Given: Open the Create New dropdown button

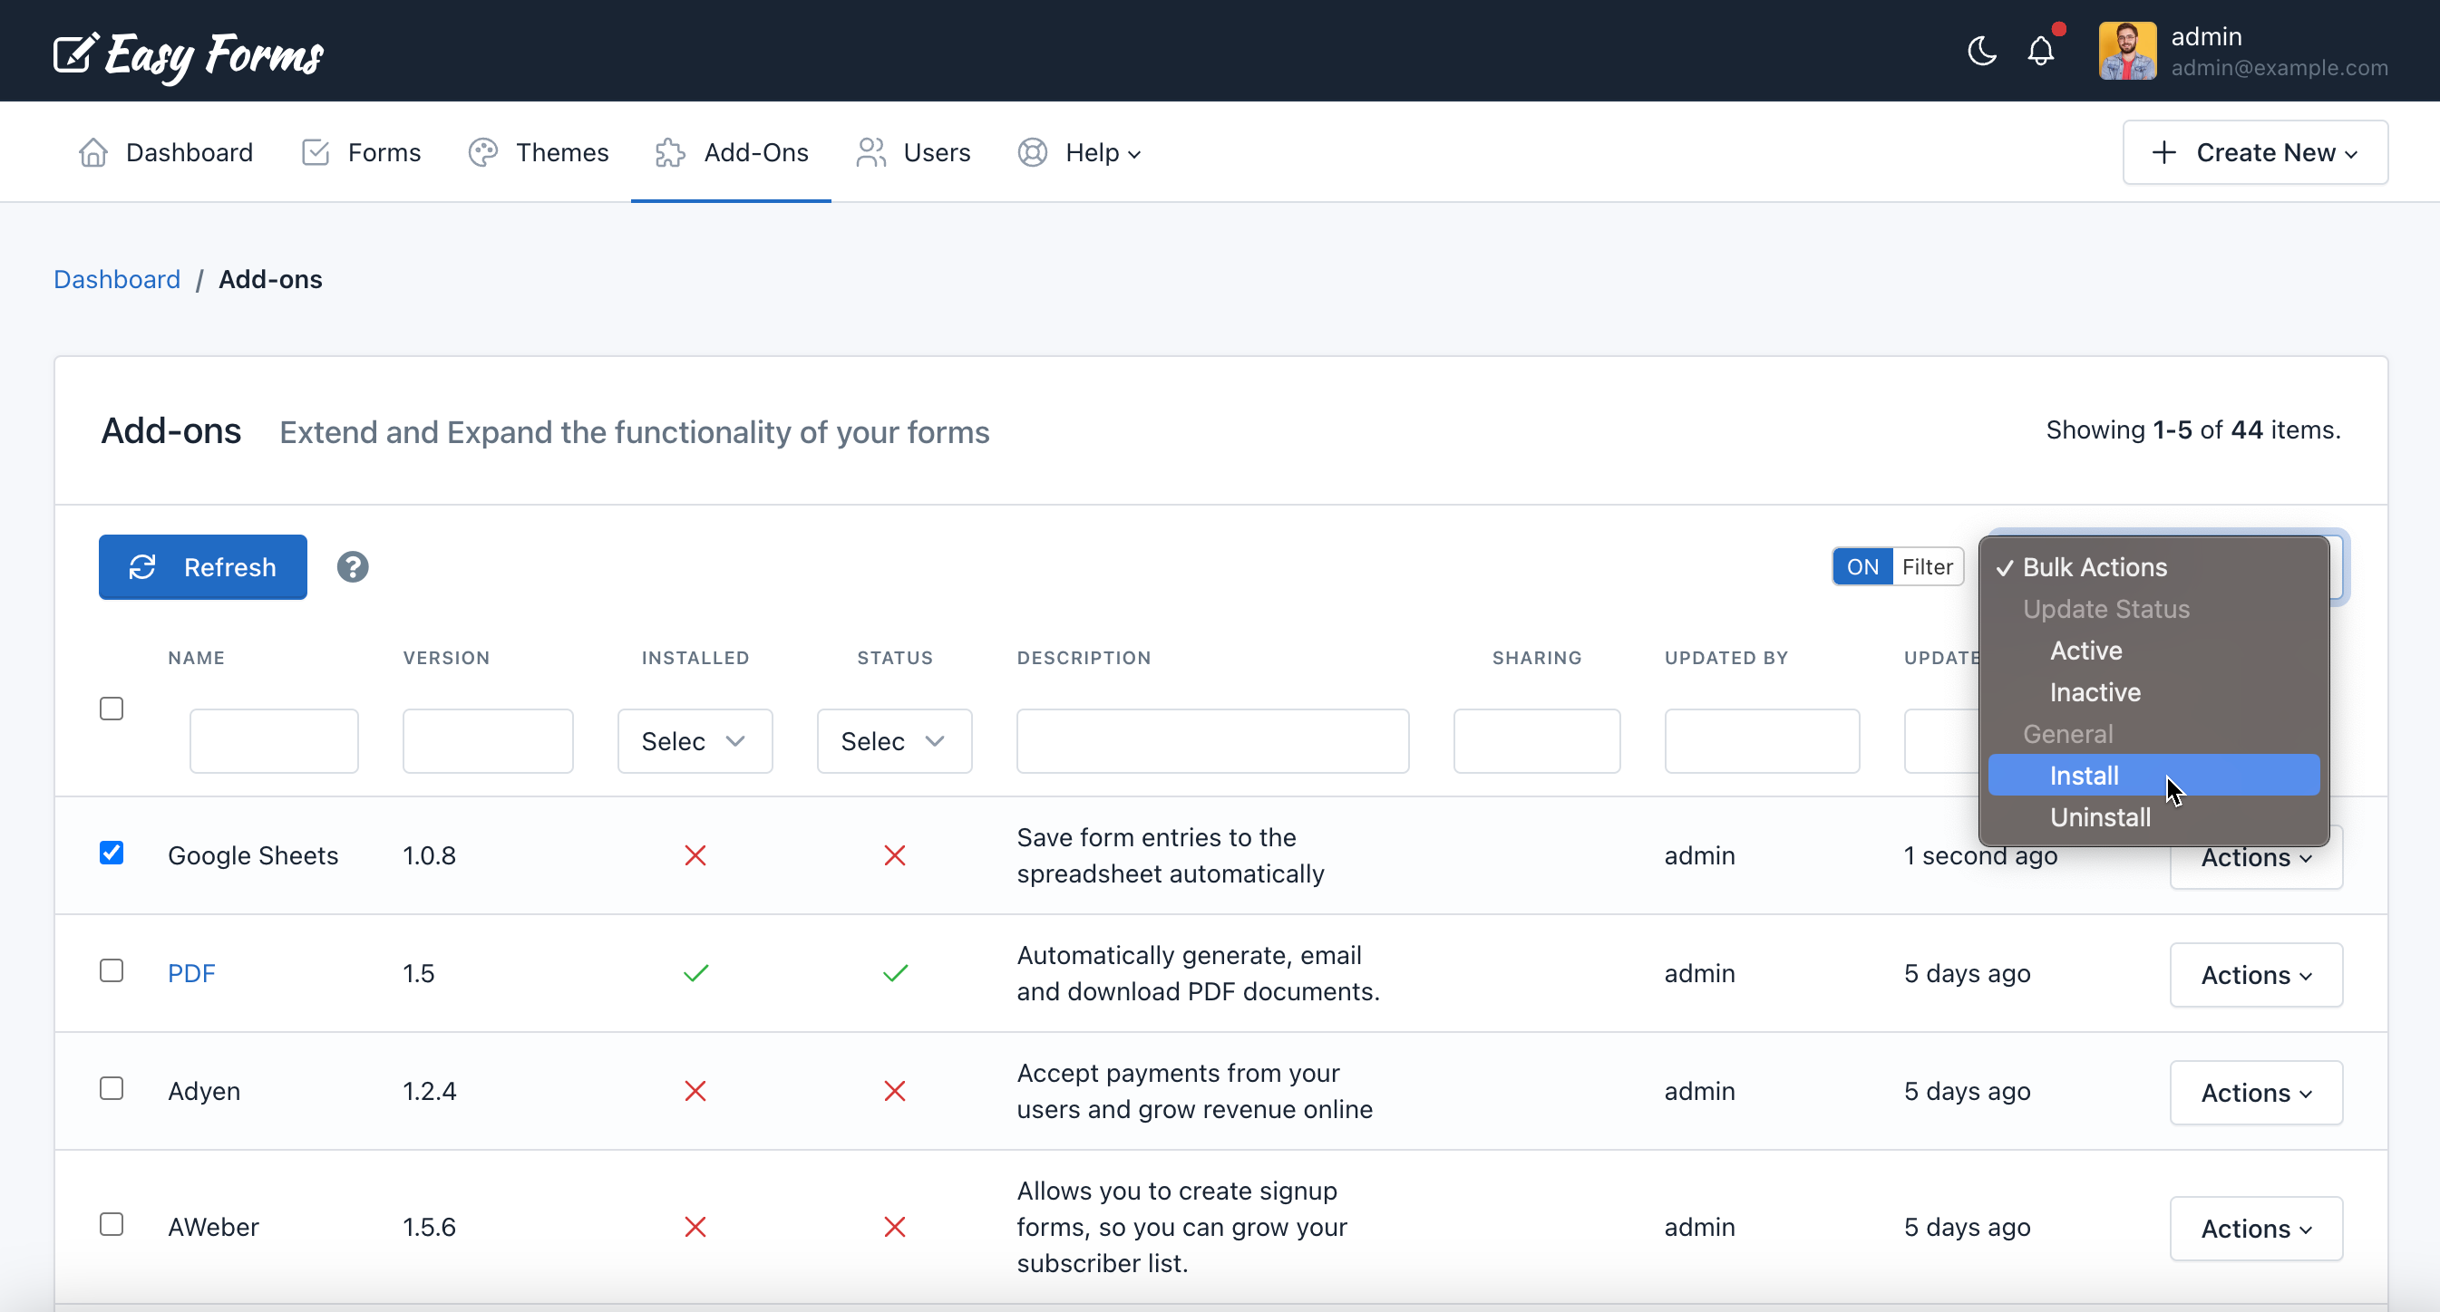Looking at the screenshot, I should (2254, 152).
